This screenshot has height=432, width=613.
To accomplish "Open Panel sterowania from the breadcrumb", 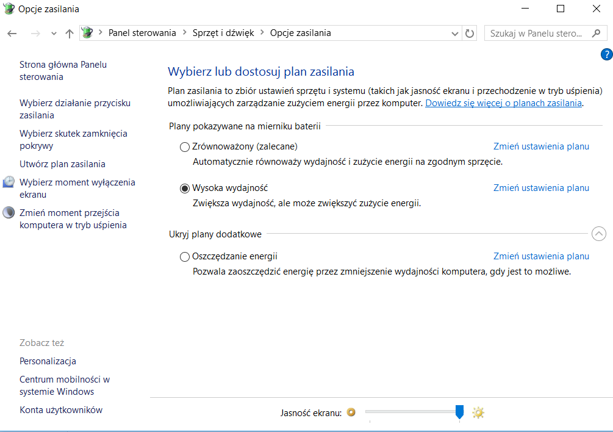I will pos(142,32).
